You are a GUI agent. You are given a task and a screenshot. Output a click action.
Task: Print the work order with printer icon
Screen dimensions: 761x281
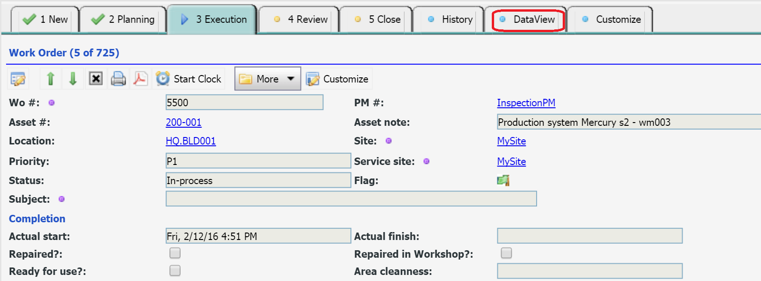[x=118, y=79]
